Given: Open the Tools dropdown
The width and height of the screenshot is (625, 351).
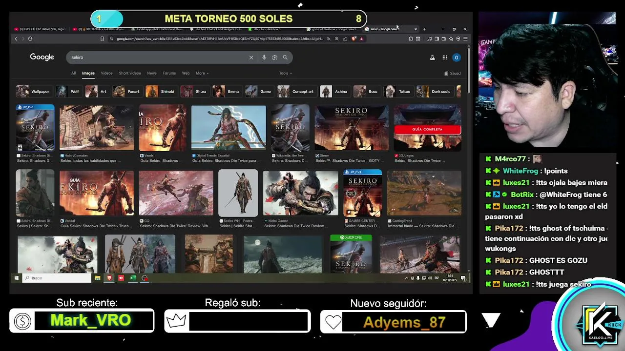Looking at the screenshot, I should point(286,73).
